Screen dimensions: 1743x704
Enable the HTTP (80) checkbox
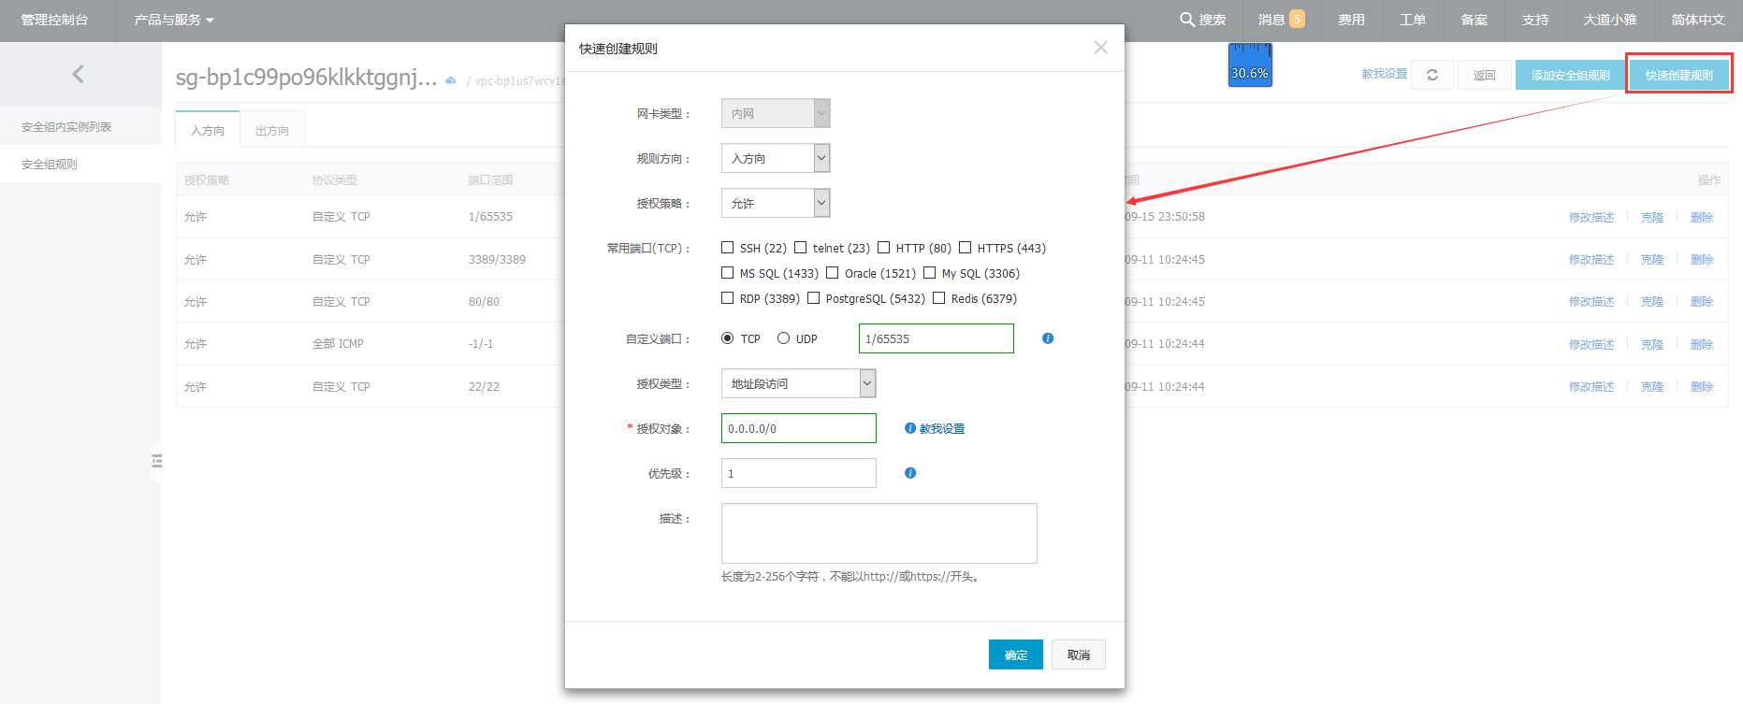[883, 248]
